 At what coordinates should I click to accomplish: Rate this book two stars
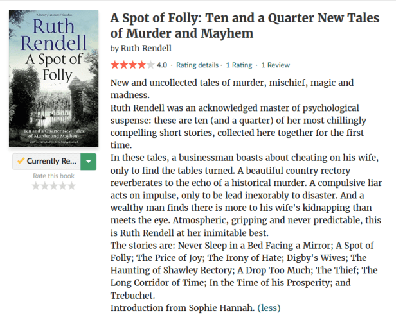[45, 186]
